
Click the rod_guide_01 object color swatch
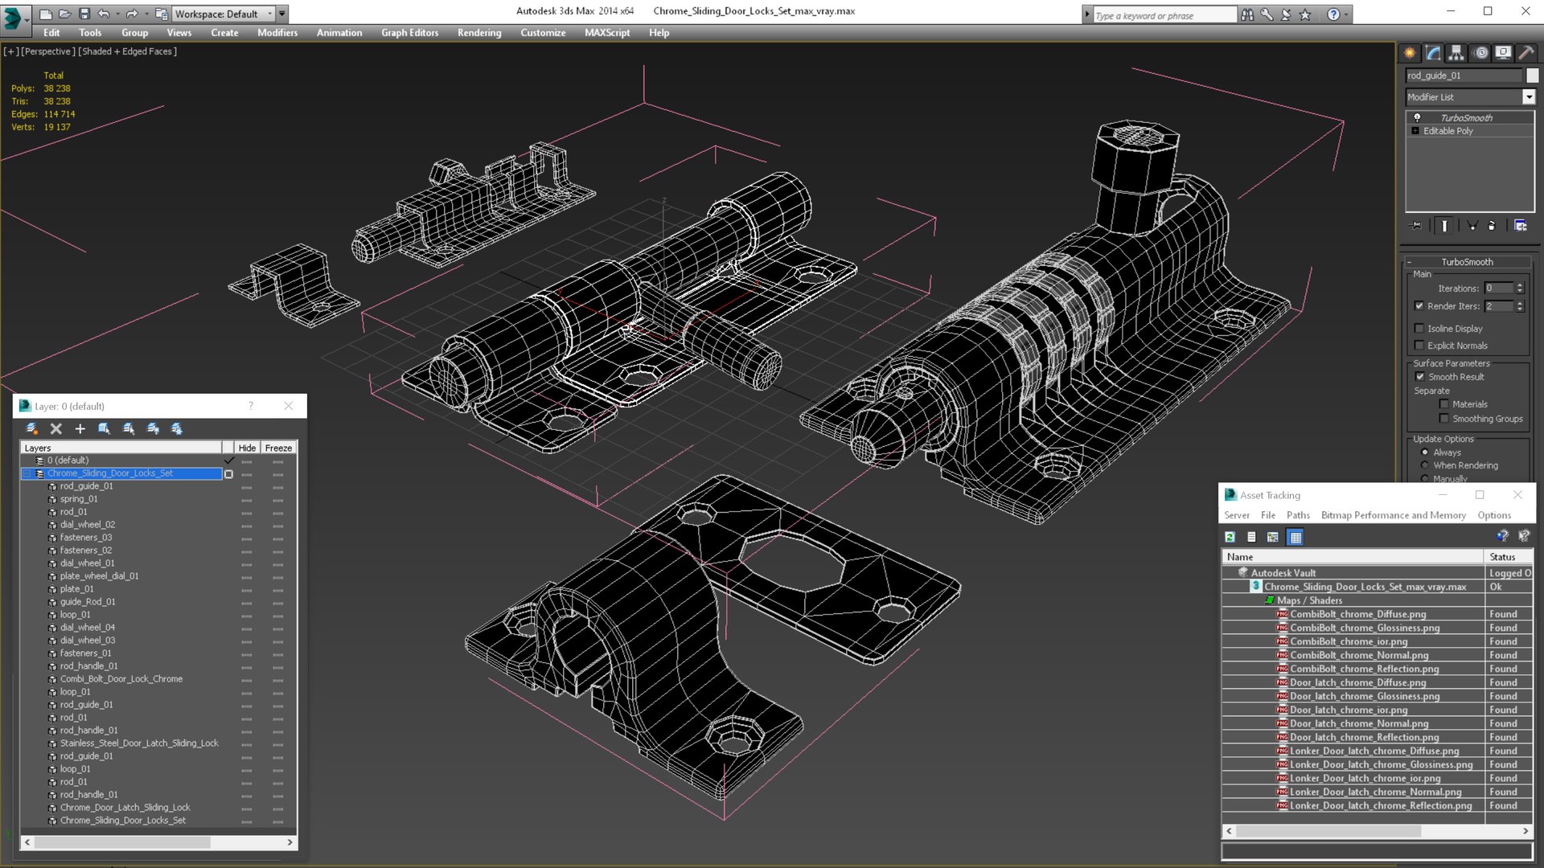click(x=1532, y=76)
